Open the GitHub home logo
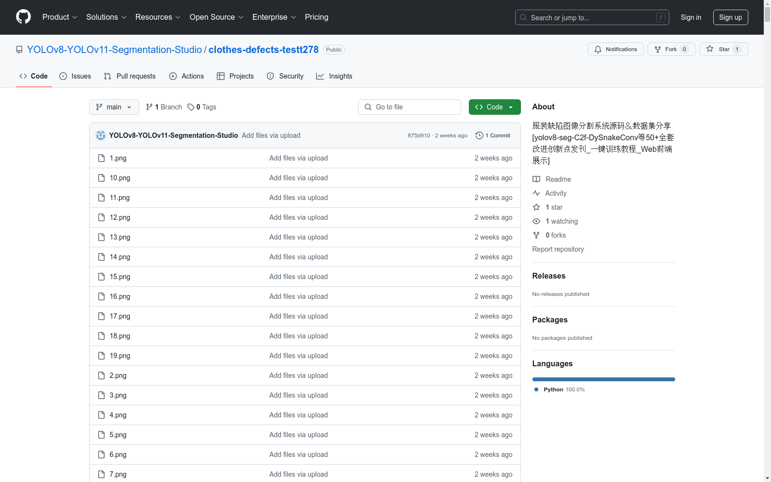 tap(23, 17)
